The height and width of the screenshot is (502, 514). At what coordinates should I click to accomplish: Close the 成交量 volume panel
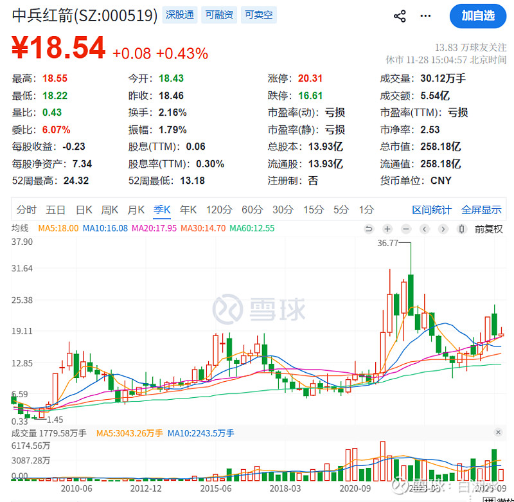498,432
